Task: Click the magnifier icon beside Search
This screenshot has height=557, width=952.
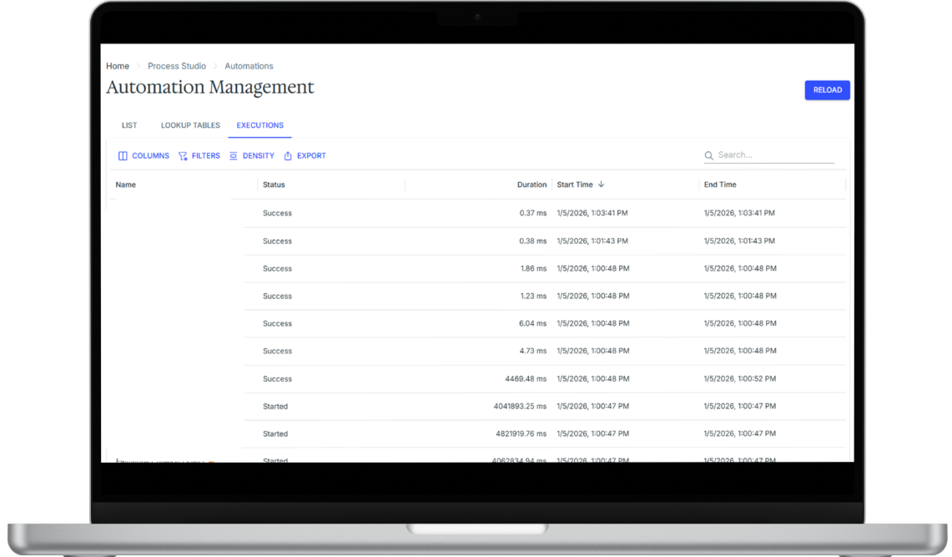Action: tap(709, 155)
